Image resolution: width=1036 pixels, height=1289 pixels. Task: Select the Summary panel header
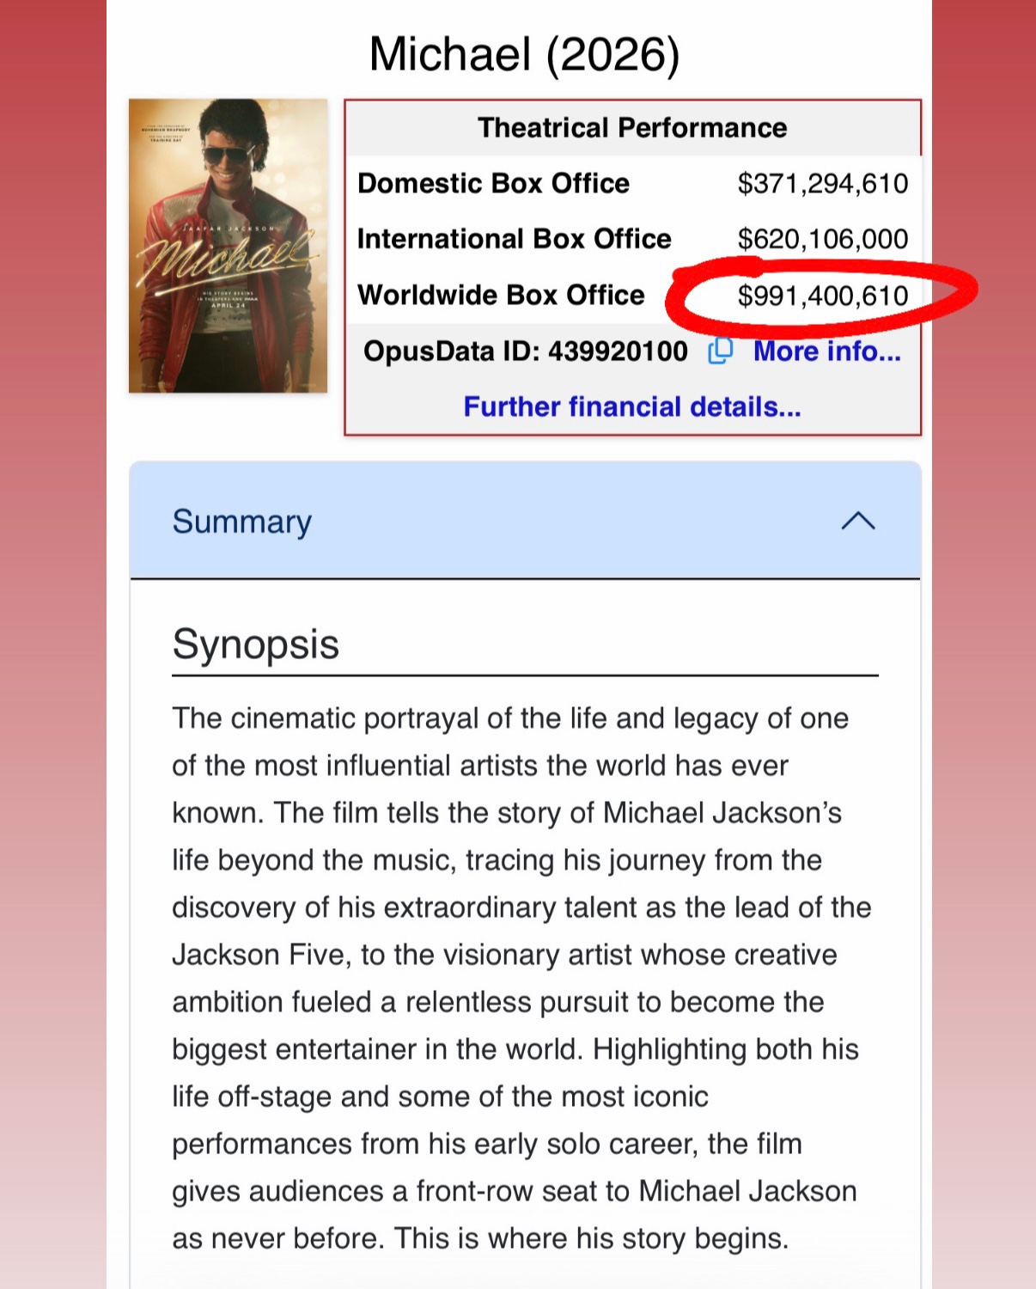click(525, 521)
